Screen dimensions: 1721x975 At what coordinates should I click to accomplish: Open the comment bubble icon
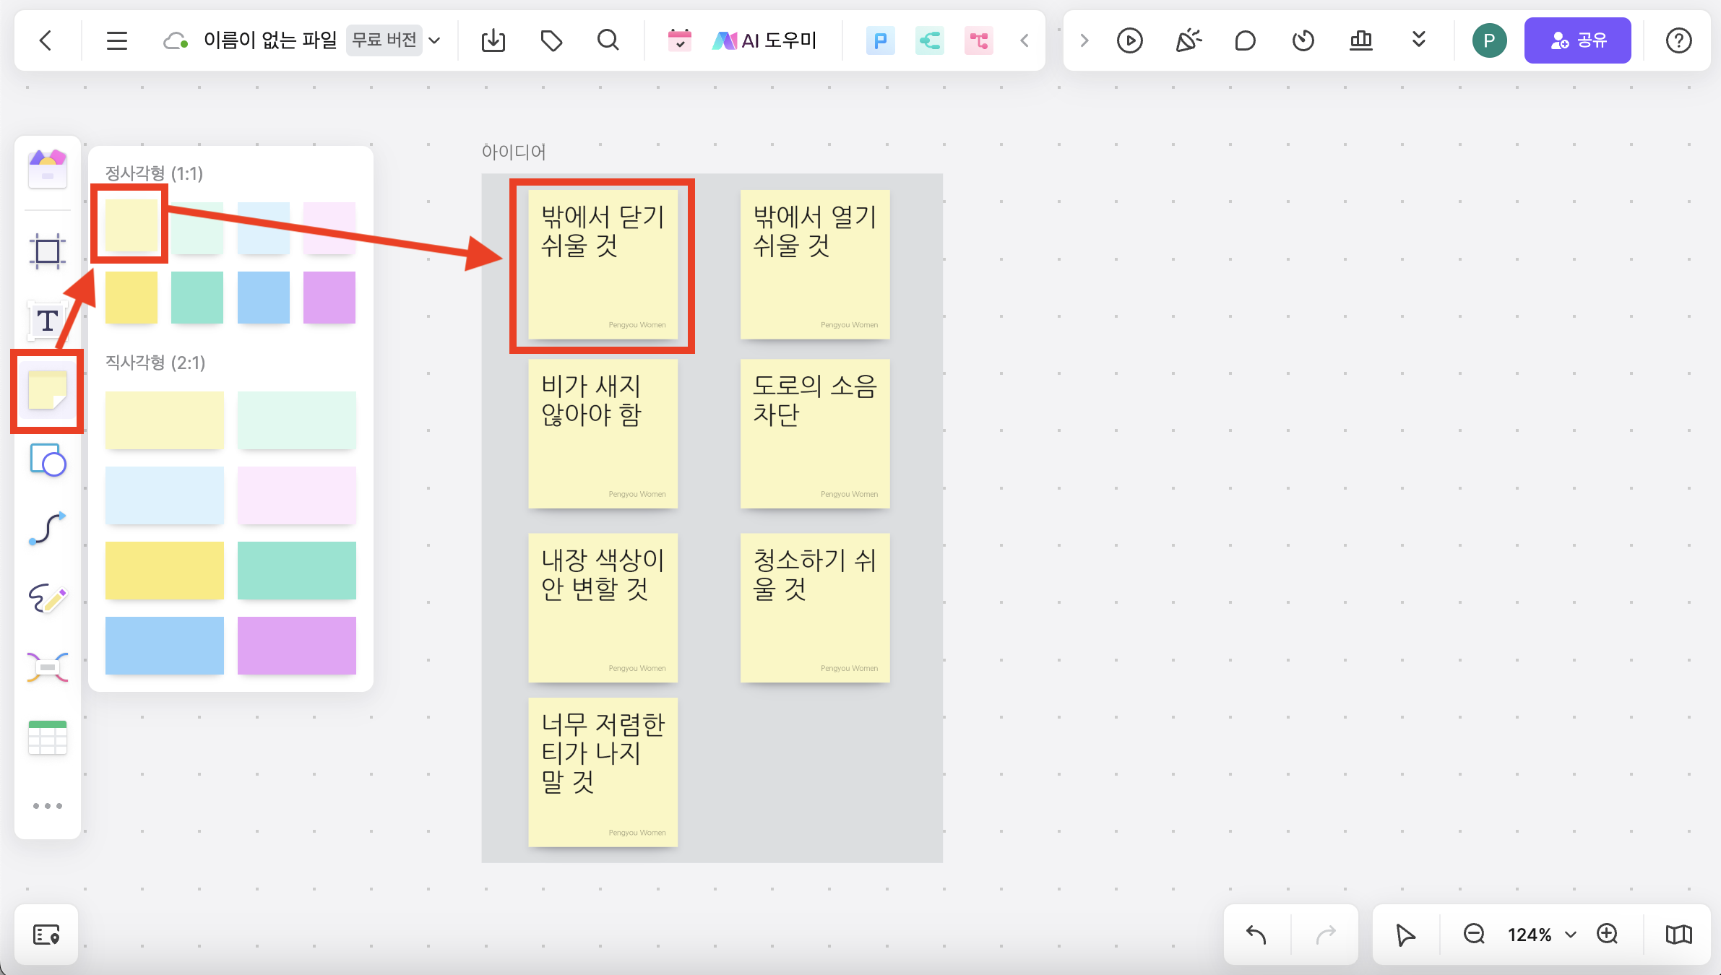pos(1245,40)
